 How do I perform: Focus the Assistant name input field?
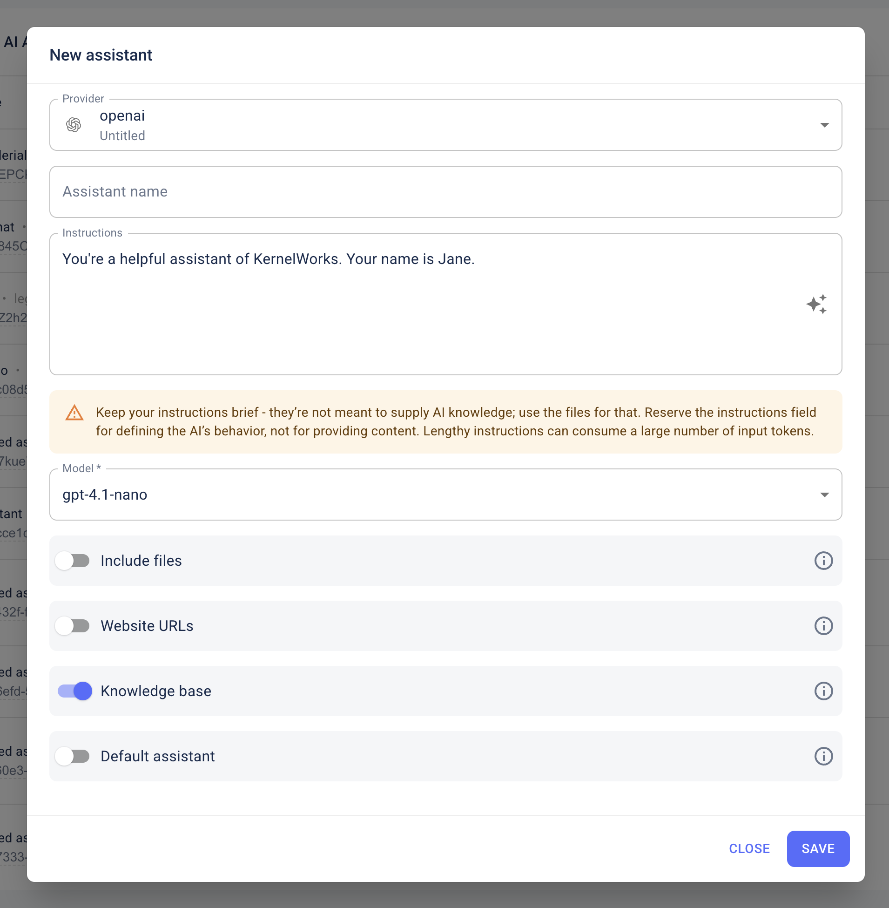(x=445, y=192)
